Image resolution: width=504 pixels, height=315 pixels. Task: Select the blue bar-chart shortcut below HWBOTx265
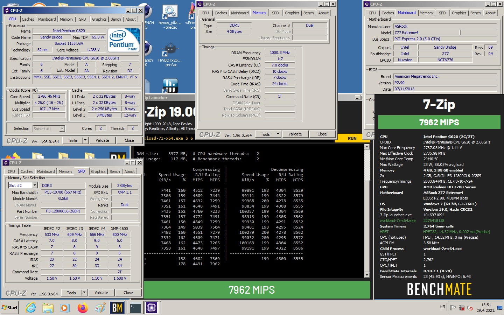[x=170, y=85]
